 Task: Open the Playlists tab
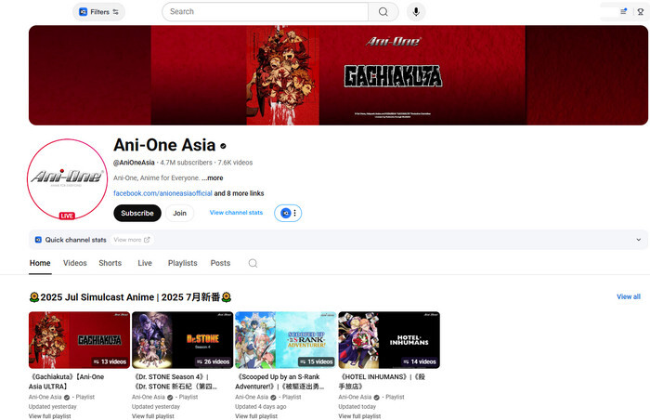[182, 263]
